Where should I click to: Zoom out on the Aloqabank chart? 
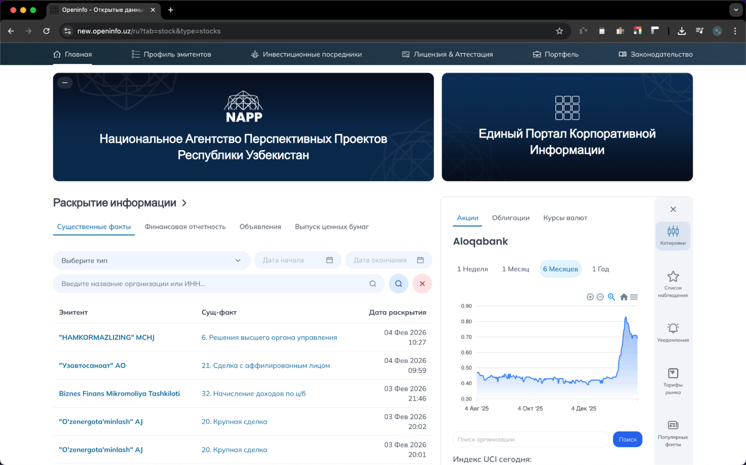coord(600,297)
